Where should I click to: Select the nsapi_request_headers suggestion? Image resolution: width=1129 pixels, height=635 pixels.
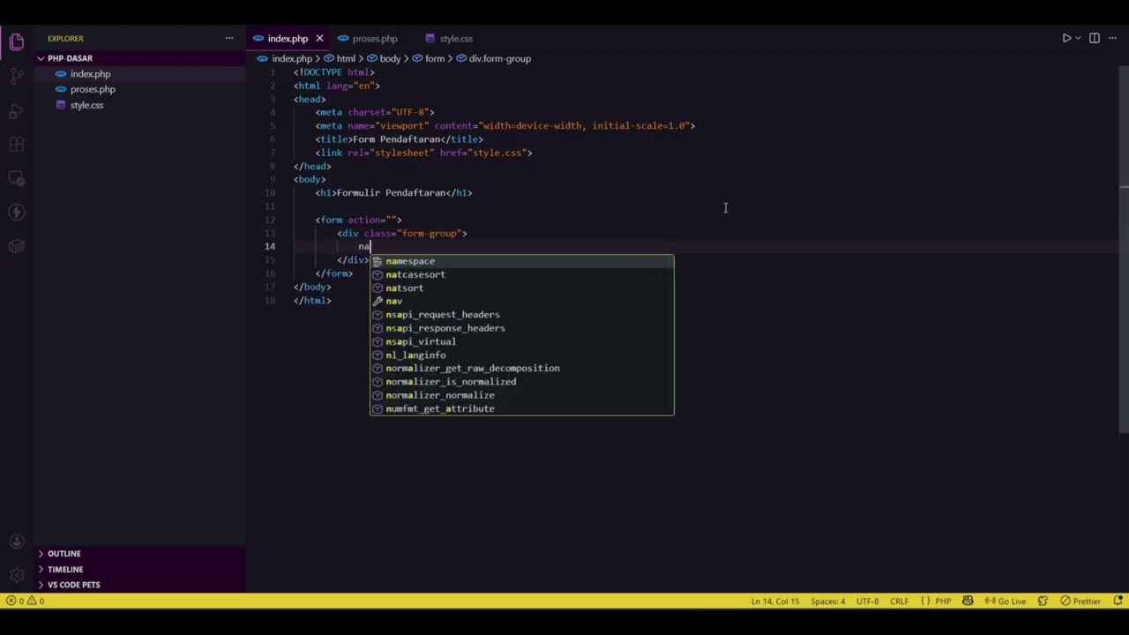click(521, 315)
